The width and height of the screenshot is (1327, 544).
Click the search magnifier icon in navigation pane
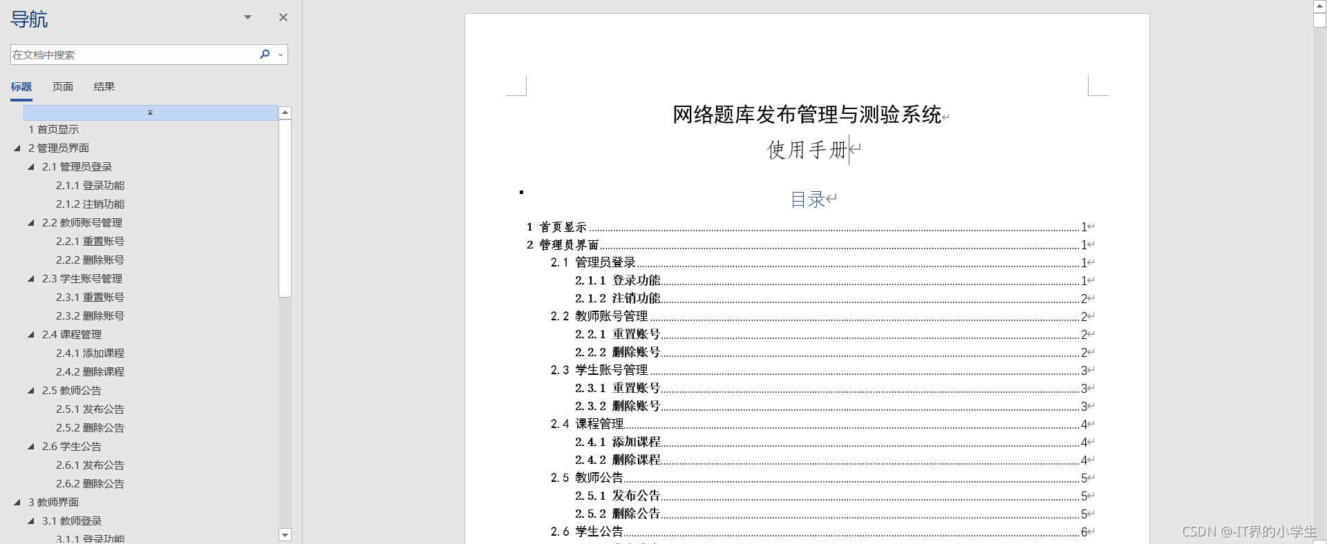[265, 54]
